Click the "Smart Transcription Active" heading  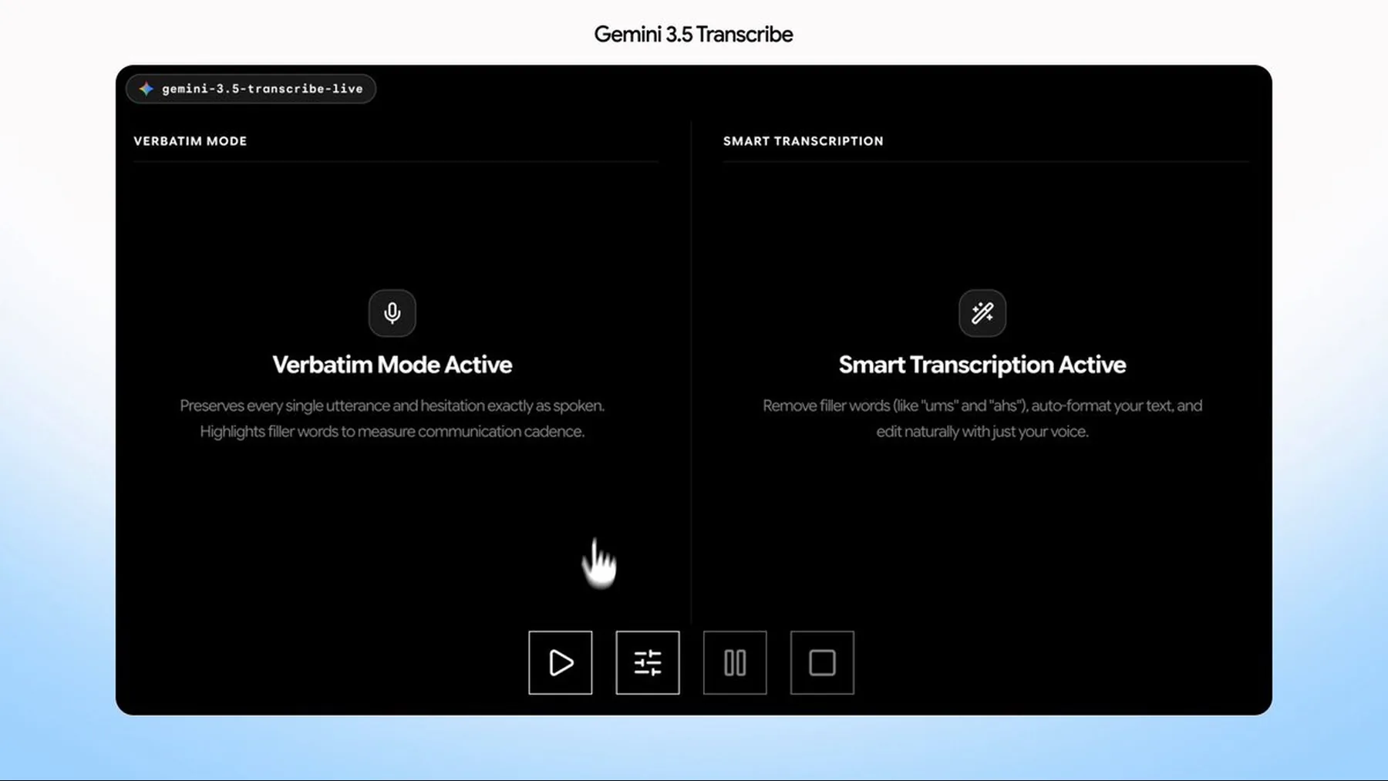click(982, 365)
